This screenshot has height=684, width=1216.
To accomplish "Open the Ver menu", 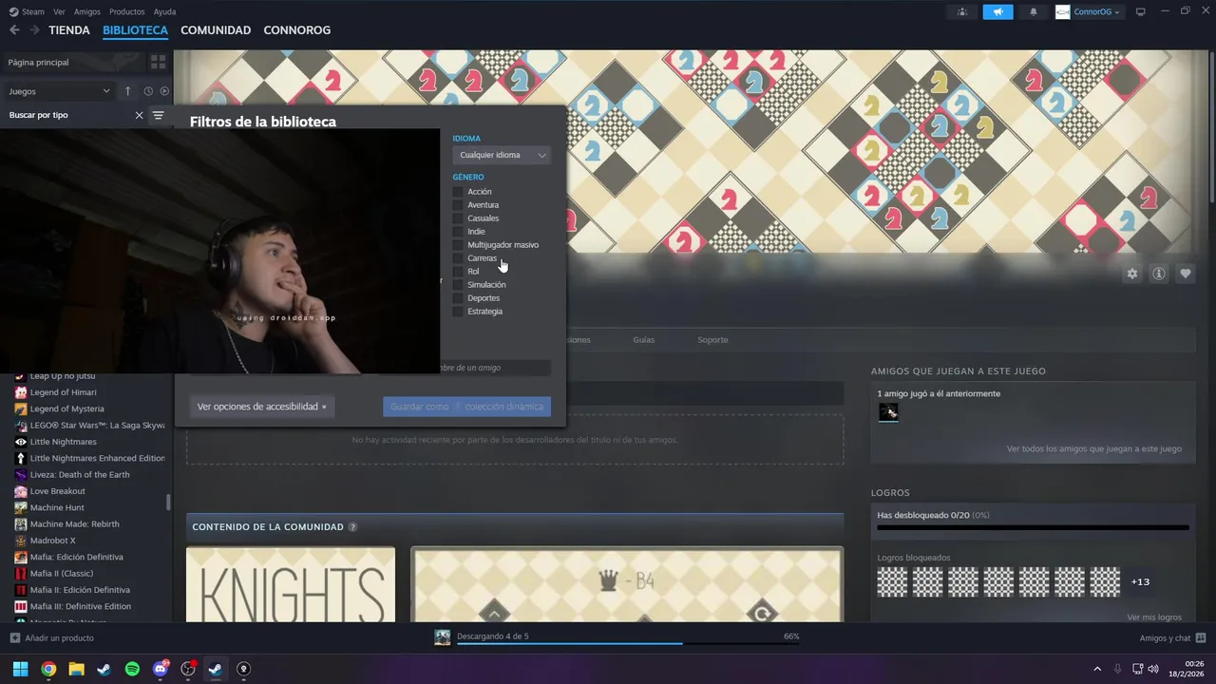I will pos(59,12).
